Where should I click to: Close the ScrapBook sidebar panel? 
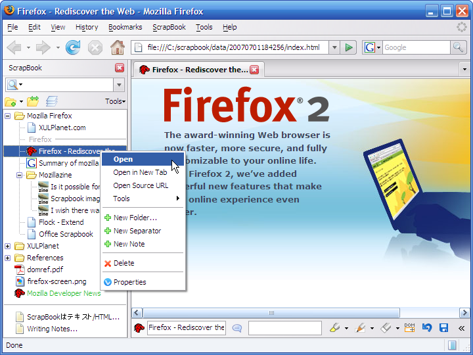(119, 68)
